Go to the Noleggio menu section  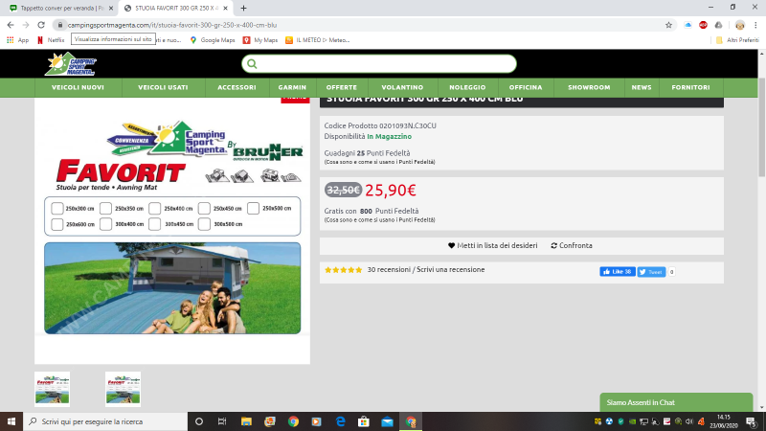[x=467, y=87]
